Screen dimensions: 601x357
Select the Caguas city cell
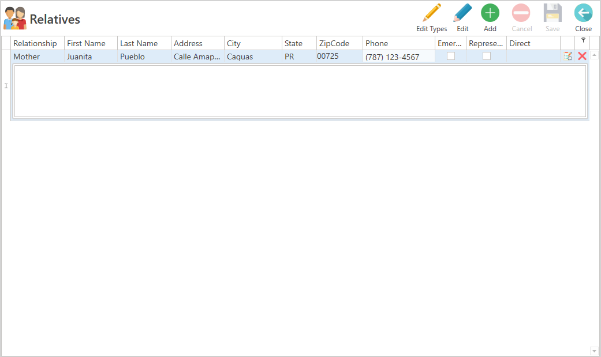point(253,57)
